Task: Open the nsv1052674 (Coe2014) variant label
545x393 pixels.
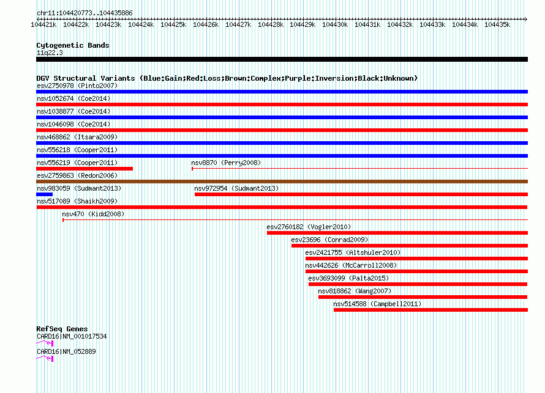Action: tap(73, 98)
